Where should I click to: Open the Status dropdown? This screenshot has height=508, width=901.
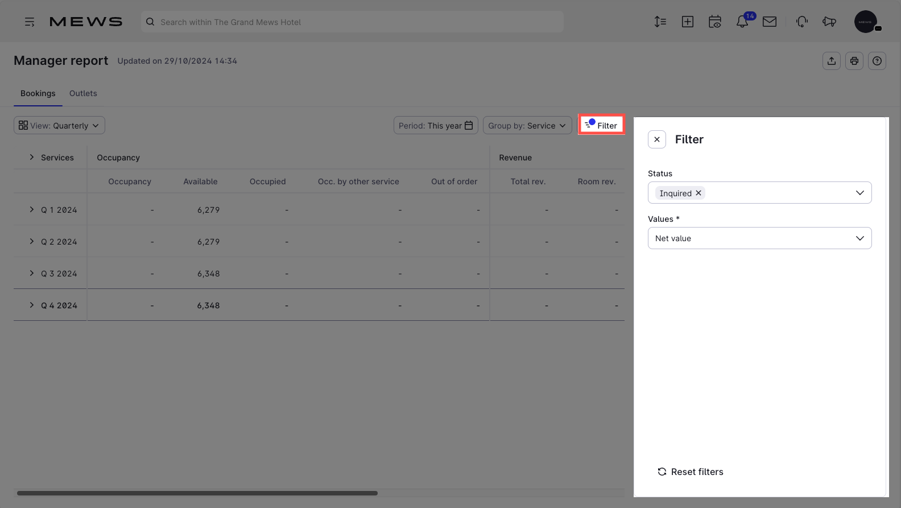point(859,193)
